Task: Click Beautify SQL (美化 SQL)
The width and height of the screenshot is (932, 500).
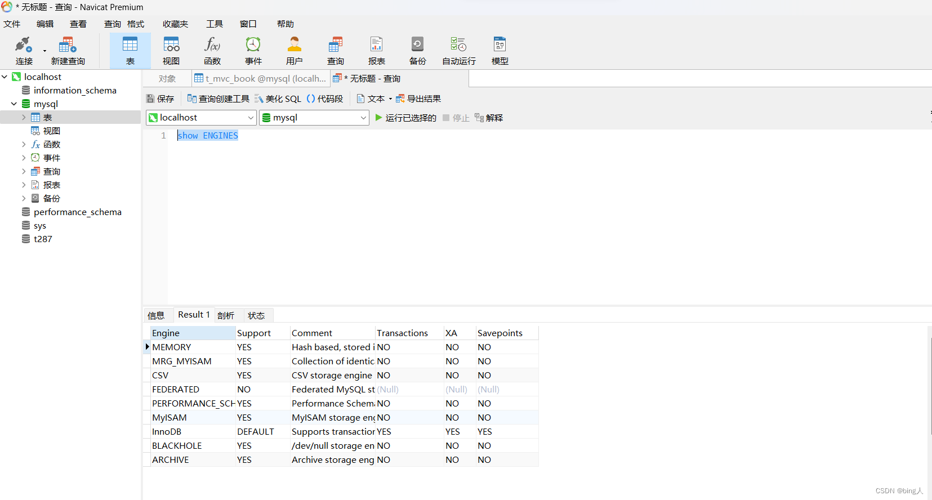Action: point(278,99)
